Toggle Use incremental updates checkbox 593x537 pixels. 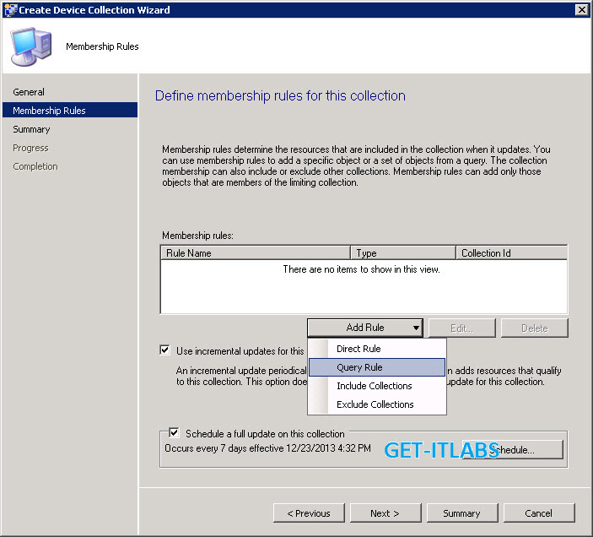coord(164,350)
